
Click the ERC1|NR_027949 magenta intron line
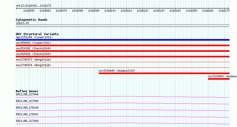[x=122, y=123]
